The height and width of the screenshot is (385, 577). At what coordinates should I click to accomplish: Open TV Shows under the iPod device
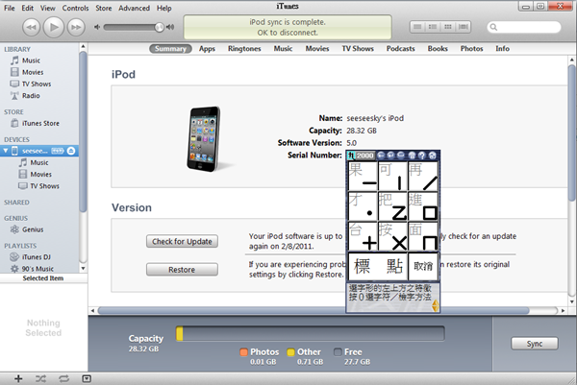coord(44,186)
